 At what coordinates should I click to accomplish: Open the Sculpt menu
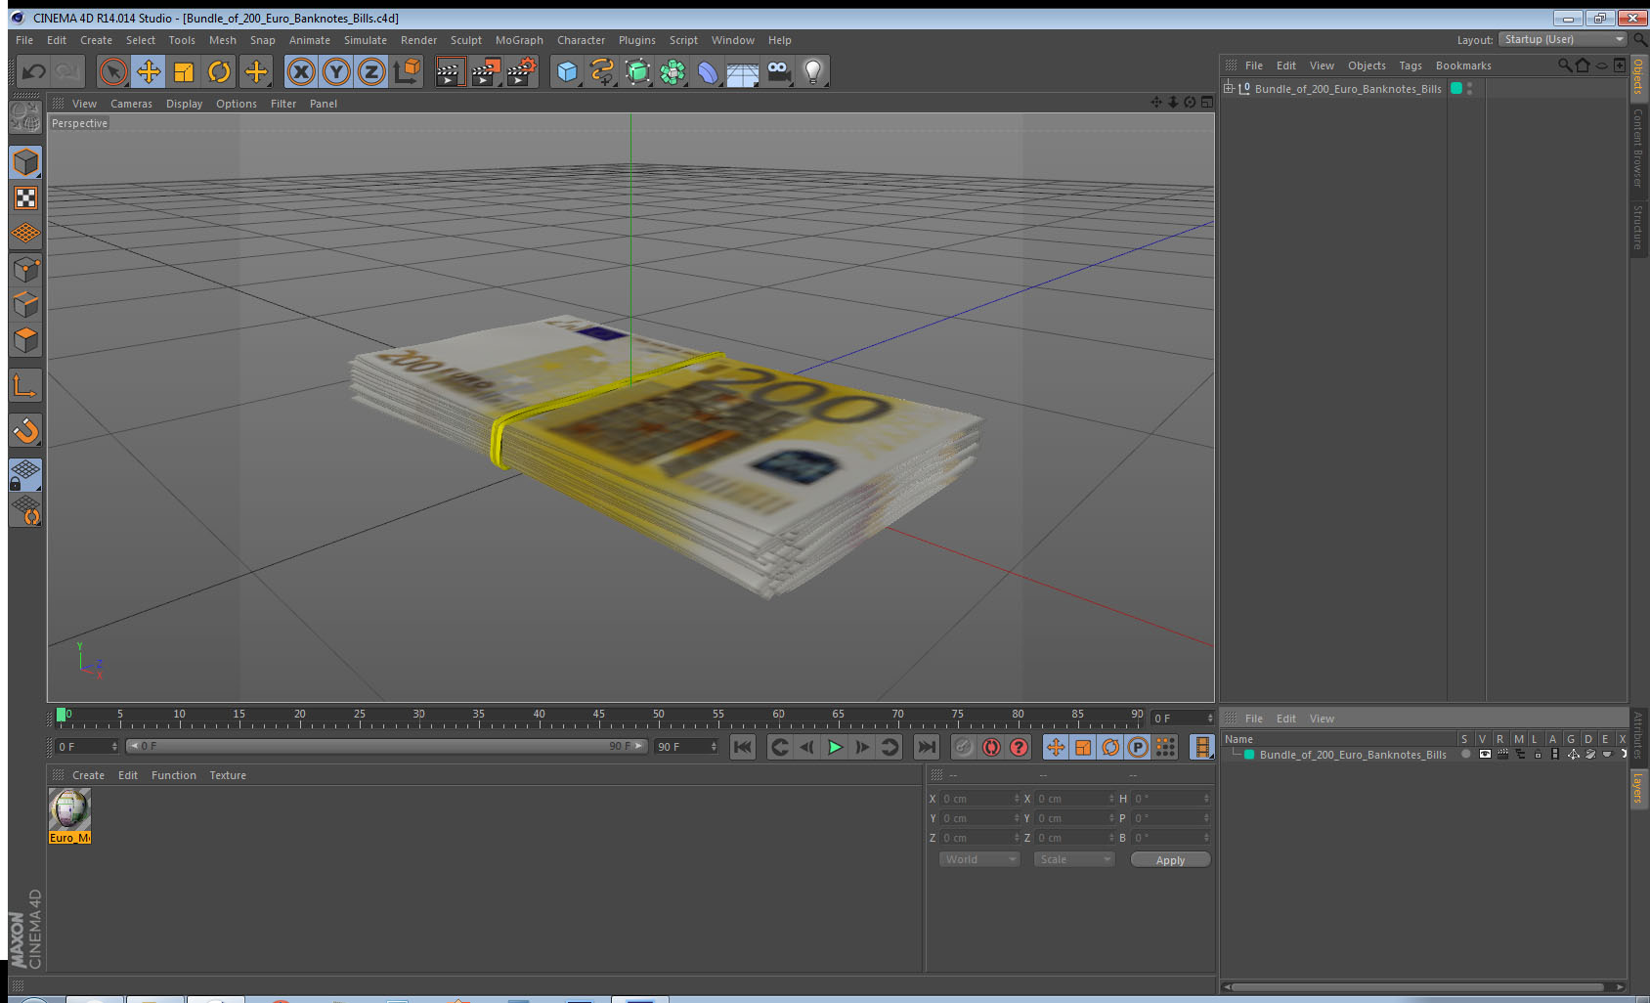pos(465,40)
